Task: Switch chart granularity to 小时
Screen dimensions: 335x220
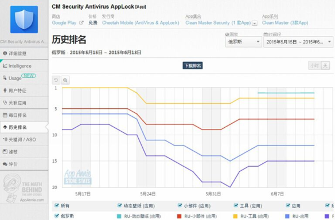Action: (314, 65)
